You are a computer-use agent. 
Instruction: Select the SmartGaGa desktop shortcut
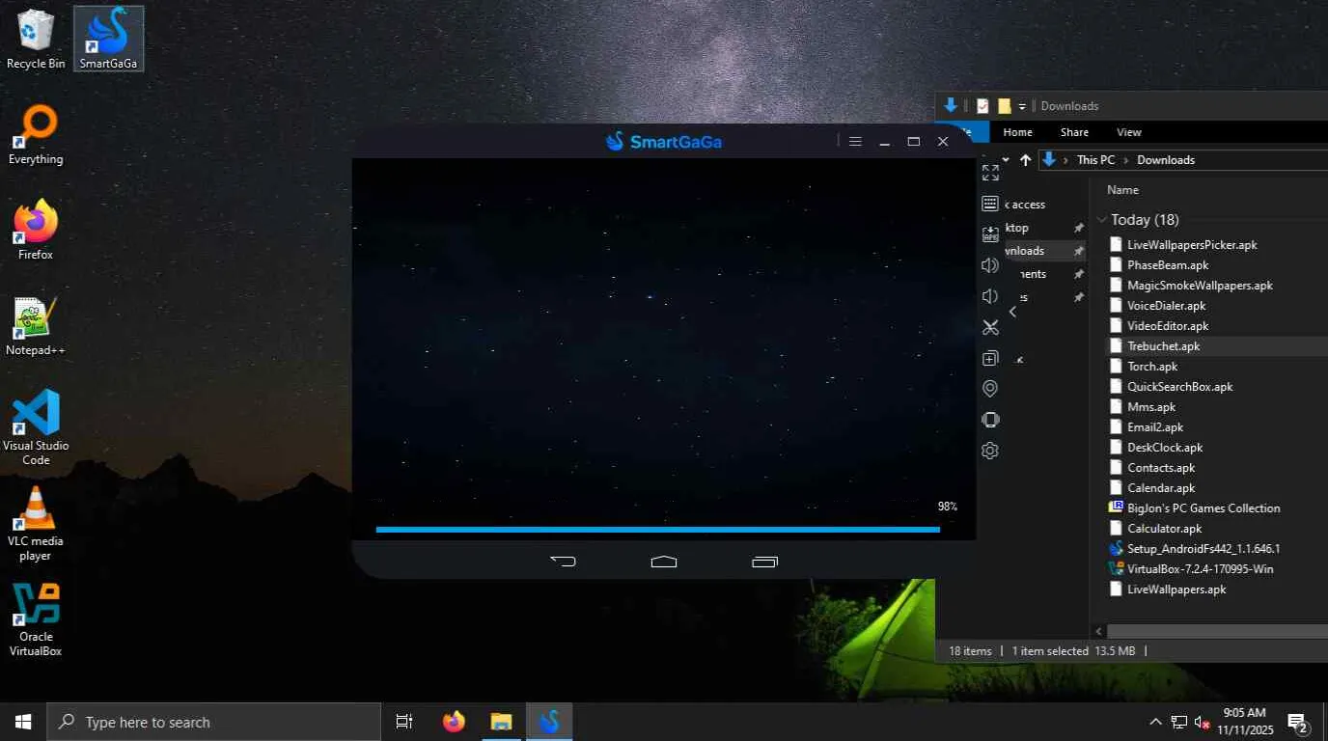click(x=108, y=40)
